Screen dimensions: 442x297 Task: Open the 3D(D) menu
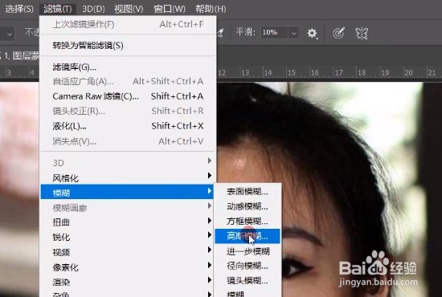point(93,9)
